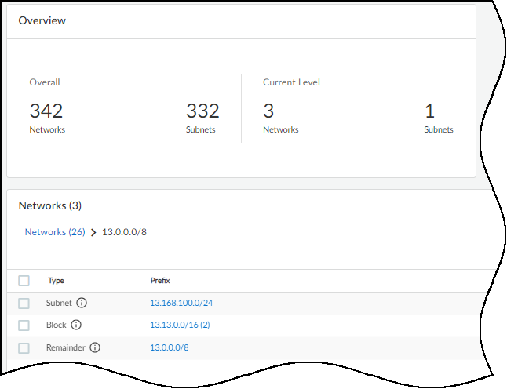Open info icon next to Remainder type

tap(95, 347)
